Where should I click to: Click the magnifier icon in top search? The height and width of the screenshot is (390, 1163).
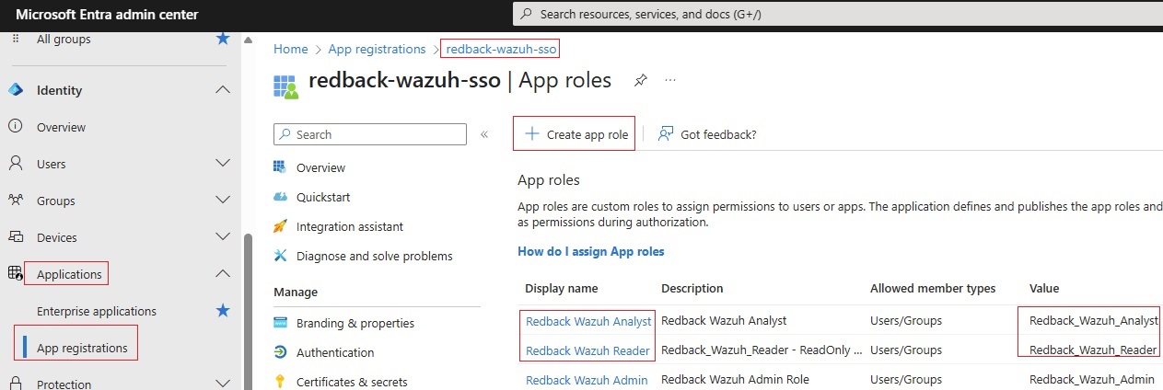[526, 15]
